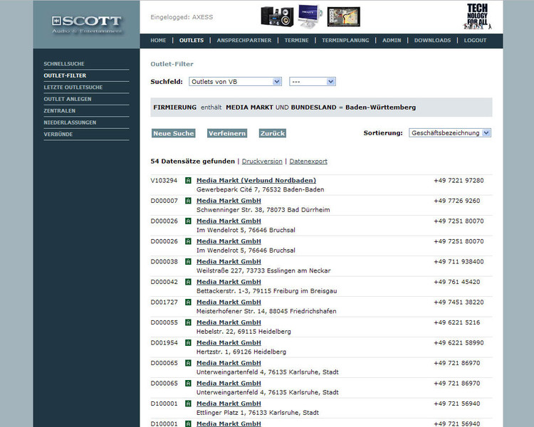Open the Downloads menu item

pos(432,40)
